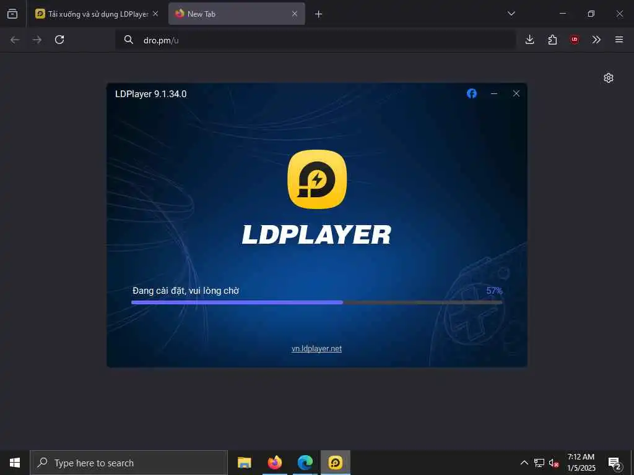Image resolution: width=634 pixels, height=475 pixels.
Task: Minimize the LDPlayer installer window
Action: pyautogui.click(x=493, y=94)
